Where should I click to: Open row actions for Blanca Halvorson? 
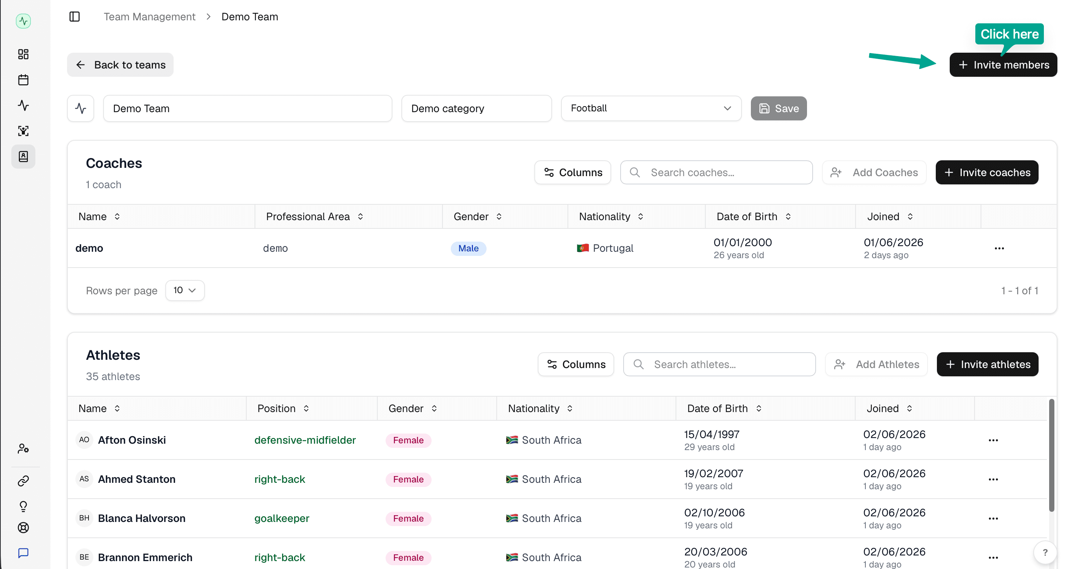point(993,519)
